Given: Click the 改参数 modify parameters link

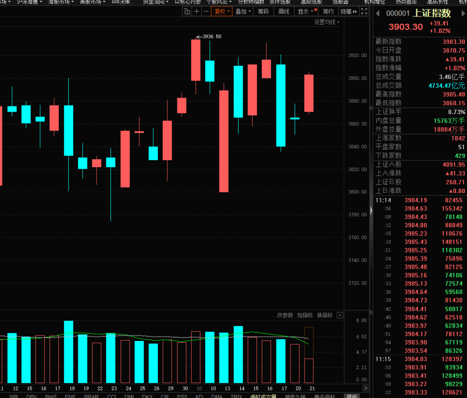Looking at the screenshot, I should [285, 315].
